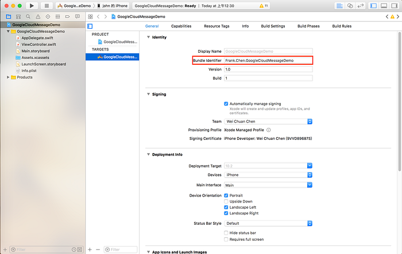
Task: Jump to previous issue arrow
Action: point(387,17)
